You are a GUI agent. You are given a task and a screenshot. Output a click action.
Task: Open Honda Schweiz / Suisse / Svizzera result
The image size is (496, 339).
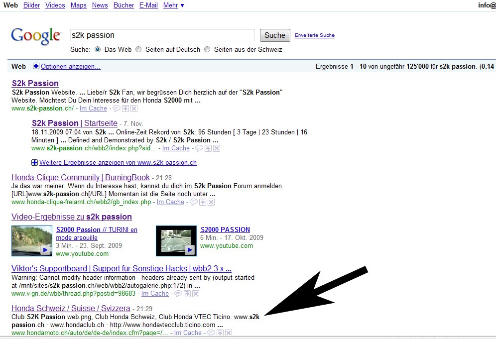(x=71, y=308)
